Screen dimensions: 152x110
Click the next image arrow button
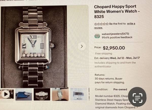point(82,46)
